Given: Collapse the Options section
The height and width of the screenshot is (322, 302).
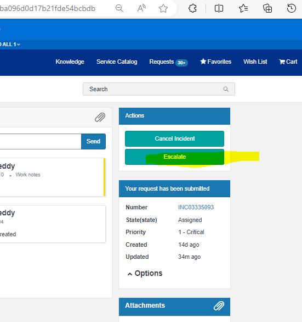Looking at the screenshot, I should (145, 273).
